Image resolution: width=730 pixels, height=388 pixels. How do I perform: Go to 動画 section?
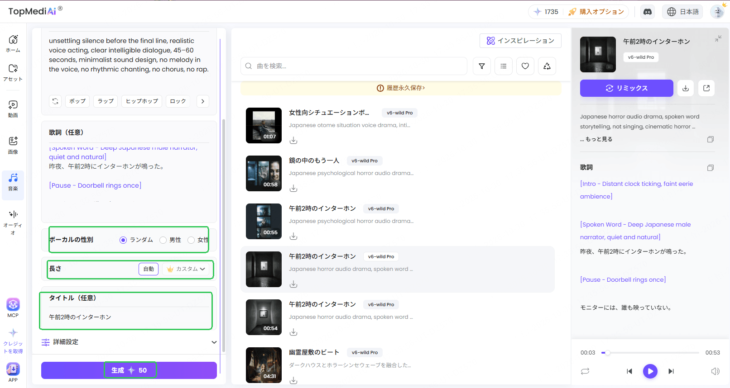(13, 109)
